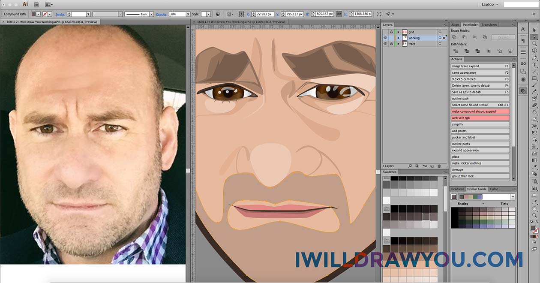Open the Opacity percentage dropdown

(x=188, y=14)
